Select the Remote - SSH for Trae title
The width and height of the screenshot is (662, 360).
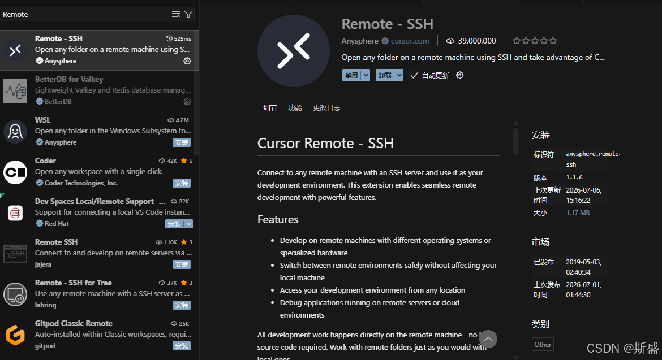pos(73,283)
